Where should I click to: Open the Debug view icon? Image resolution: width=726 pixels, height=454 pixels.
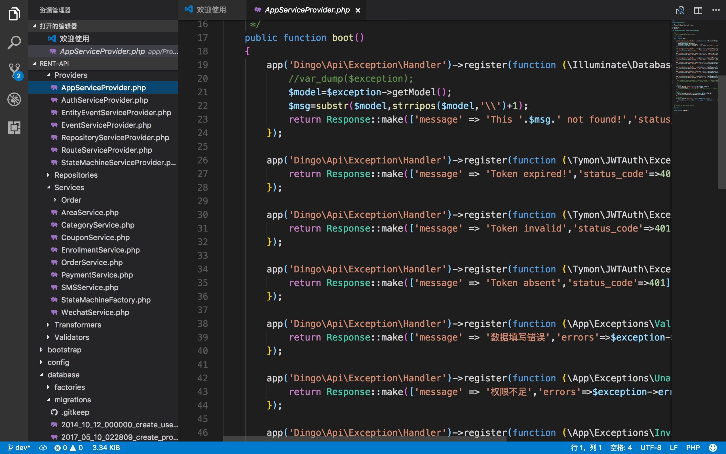coord(14,99)
